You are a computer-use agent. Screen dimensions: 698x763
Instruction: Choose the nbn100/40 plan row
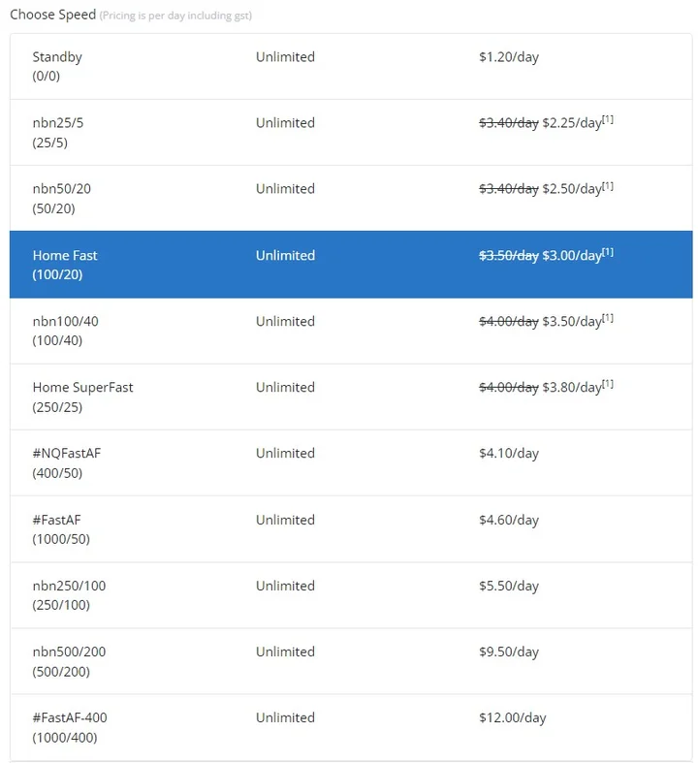tap(351, 331)
